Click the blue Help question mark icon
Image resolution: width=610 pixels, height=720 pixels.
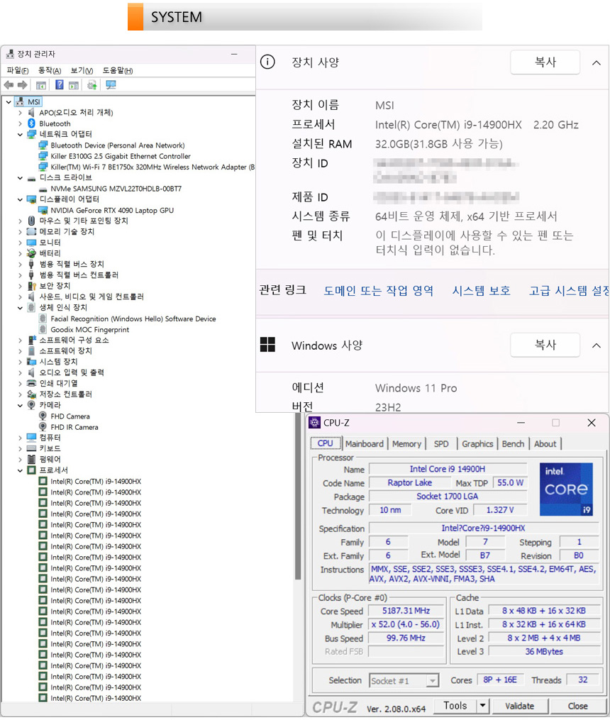coord(60,85)
